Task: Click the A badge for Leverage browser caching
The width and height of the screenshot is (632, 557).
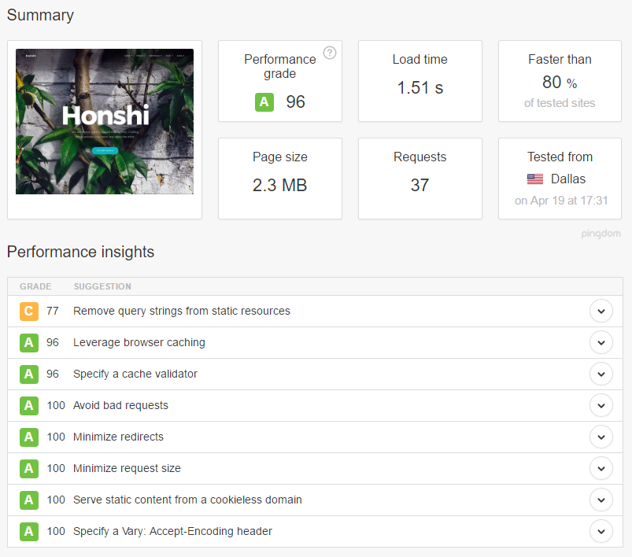Action: [x=29, y=342]
